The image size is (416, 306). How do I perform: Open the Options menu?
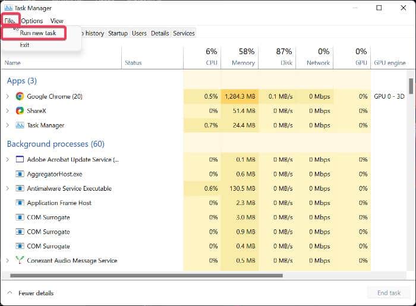click(32, 21)
